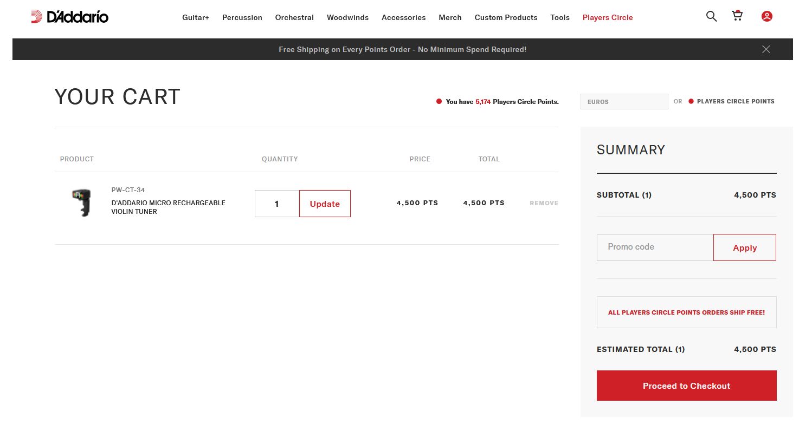
Task: Click the Promo code input field
Action: tap(655, 247)
